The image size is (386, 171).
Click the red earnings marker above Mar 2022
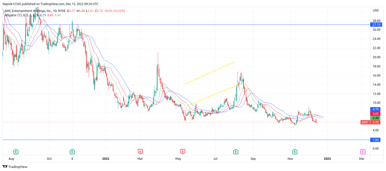pos(141,151)
